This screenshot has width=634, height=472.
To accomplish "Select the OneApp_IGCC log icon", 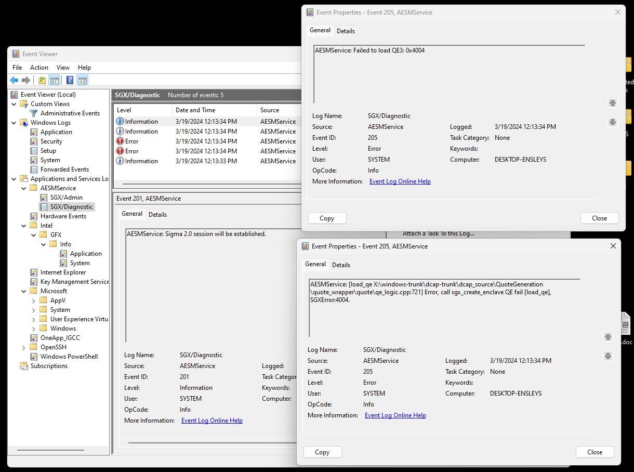I will click(34, 338).
